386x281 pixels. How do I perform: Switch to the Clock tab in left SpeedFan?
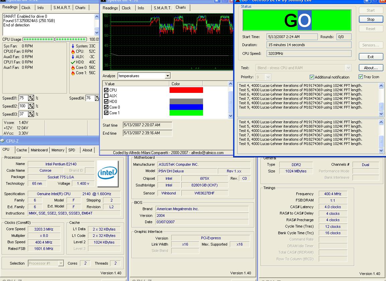coord(26,8)
